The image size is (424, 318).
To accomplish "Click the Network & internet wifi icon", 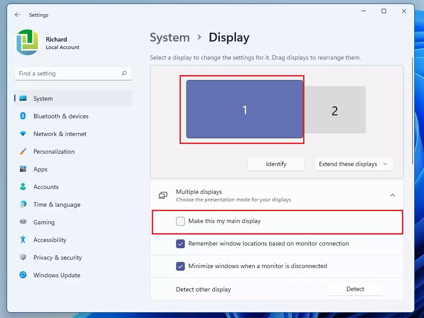I will coord(23,134).
